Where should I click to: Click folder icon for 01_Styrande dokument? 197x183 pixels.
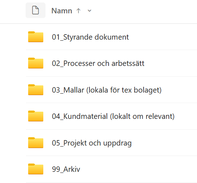point(36,37)
